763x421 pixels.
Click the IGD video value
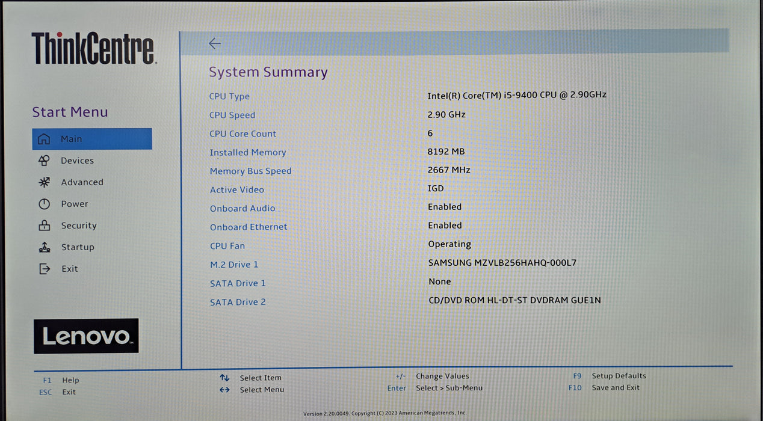(x=436, y=188)
